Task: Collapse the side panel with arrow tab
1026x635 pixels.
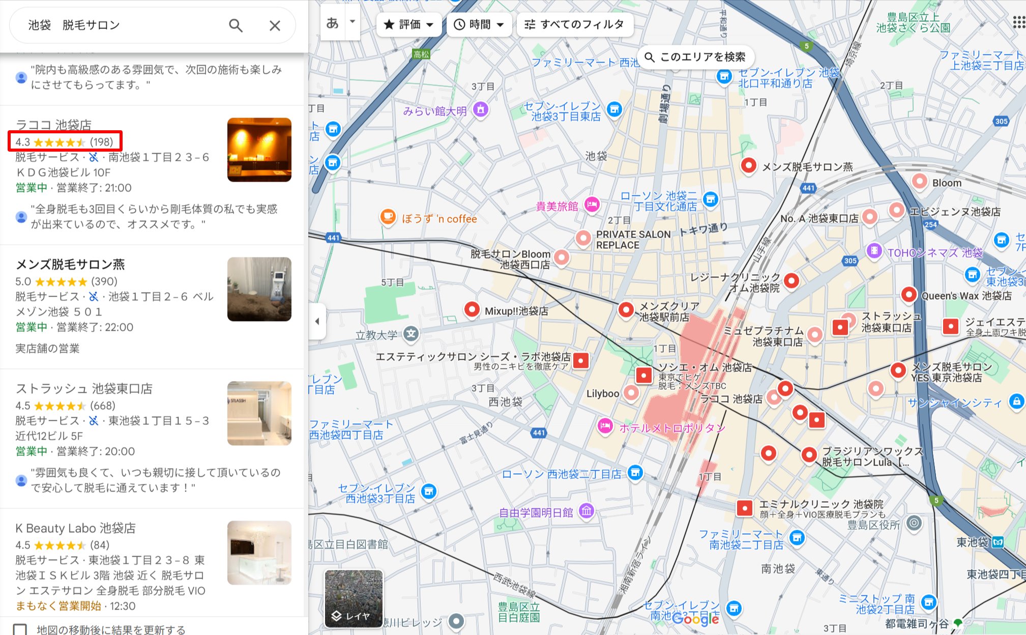Action: (x=317, y=321)
